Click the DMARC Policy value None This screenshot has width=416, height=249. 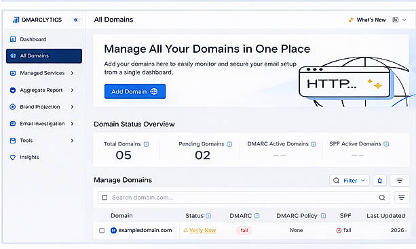click(297, 231)
